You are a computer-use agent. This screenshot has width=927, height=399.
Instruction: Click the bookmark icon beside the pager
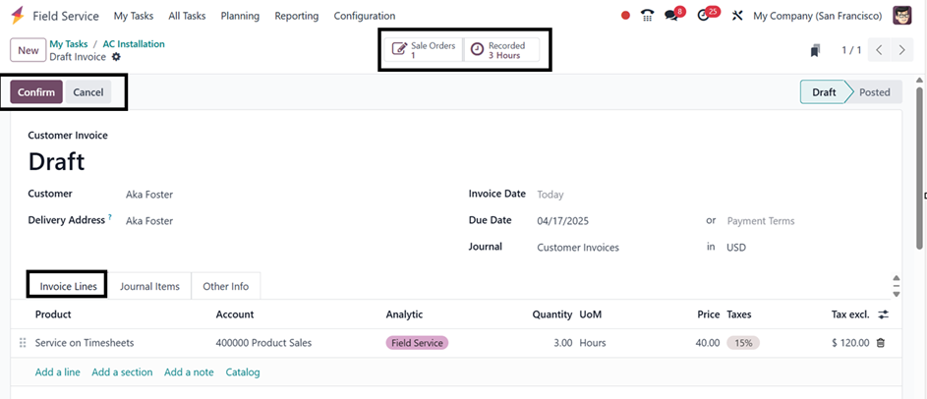click(x=815, y=50)
